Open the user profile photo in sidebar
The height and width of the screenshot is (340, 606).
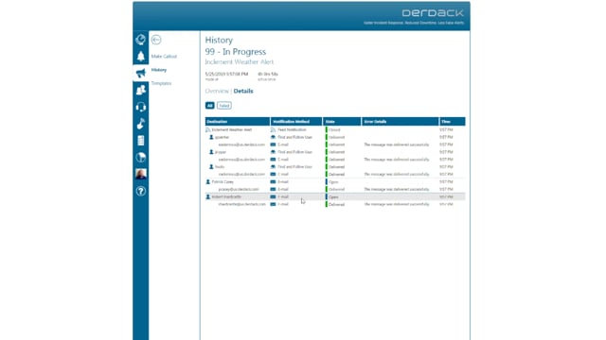tap(141, 174)
